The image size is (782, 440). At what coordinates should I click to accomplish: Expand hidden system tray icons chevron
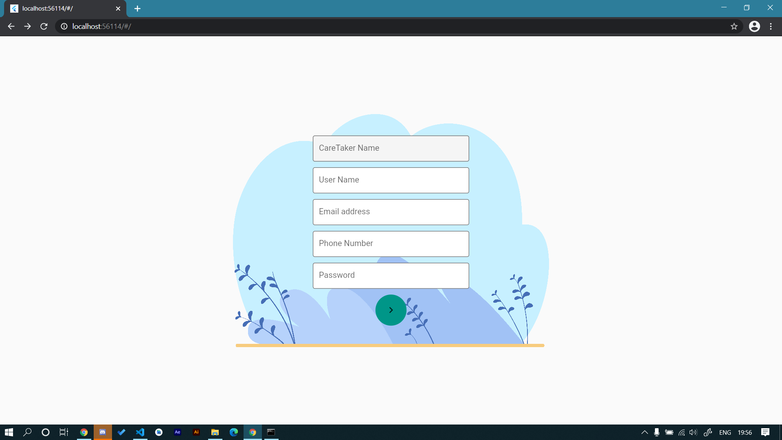(644, 432)
